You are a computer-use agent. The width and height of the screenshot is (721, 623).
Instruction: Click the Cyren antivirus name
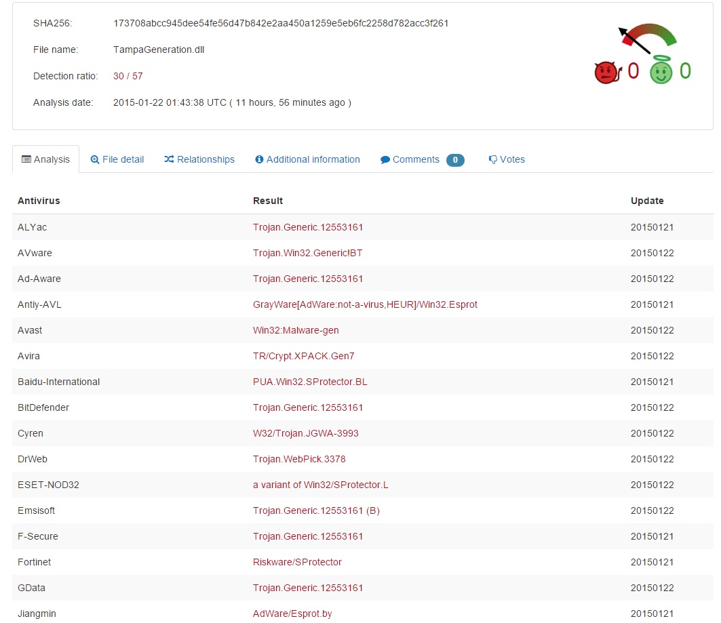(x=31, y=433)
